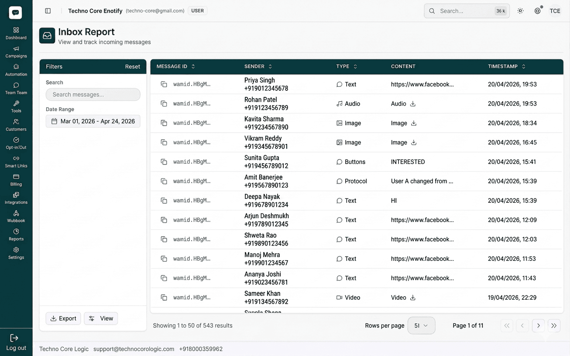Click the Log out button
570x356 pixels.
click(16, 342)
